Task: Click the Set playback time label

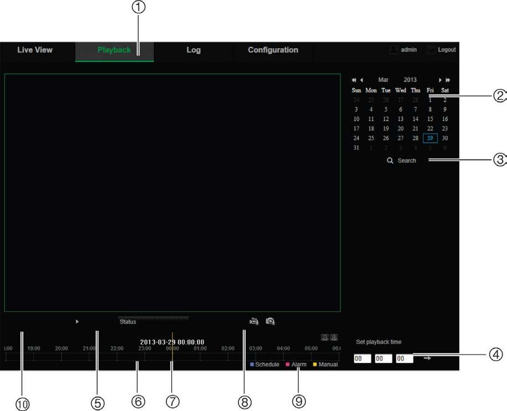Action: click(x=379, y=342)
